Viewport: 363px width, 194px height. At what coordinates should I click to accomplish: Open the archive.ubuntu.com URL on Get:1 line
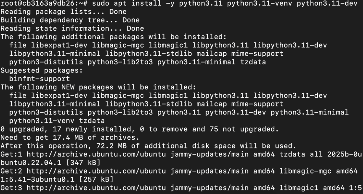coord(96,154)
